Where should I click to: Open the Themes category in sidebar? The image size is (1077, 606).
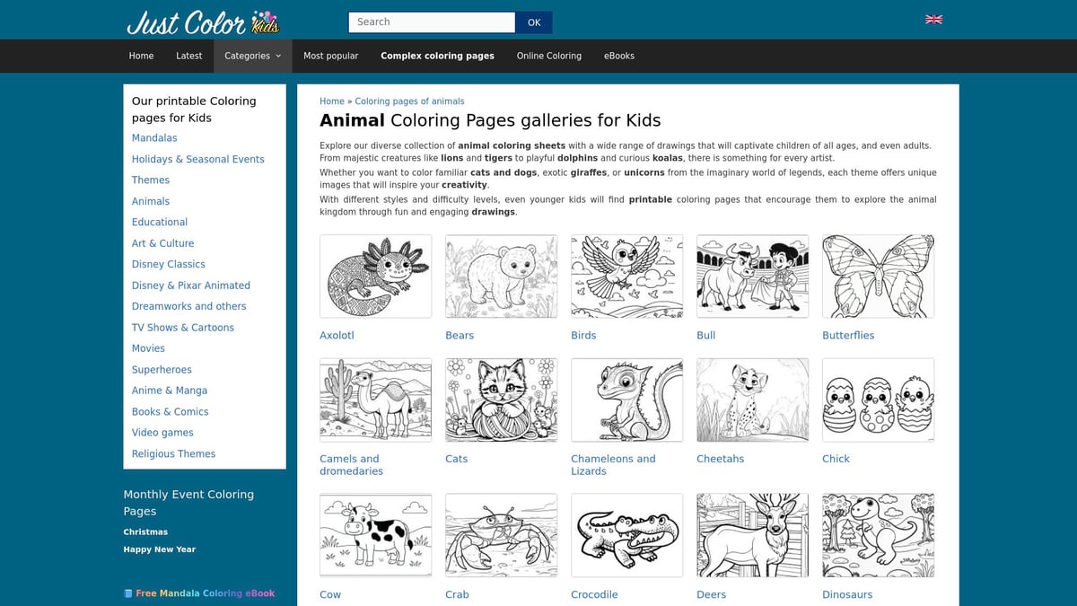coord(151,180)
